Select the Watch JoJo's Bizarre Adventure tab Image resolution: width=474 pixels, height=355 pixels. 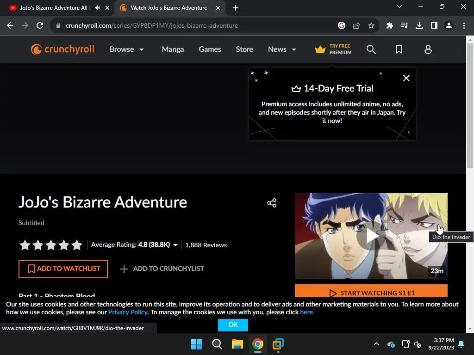(168, 8)
